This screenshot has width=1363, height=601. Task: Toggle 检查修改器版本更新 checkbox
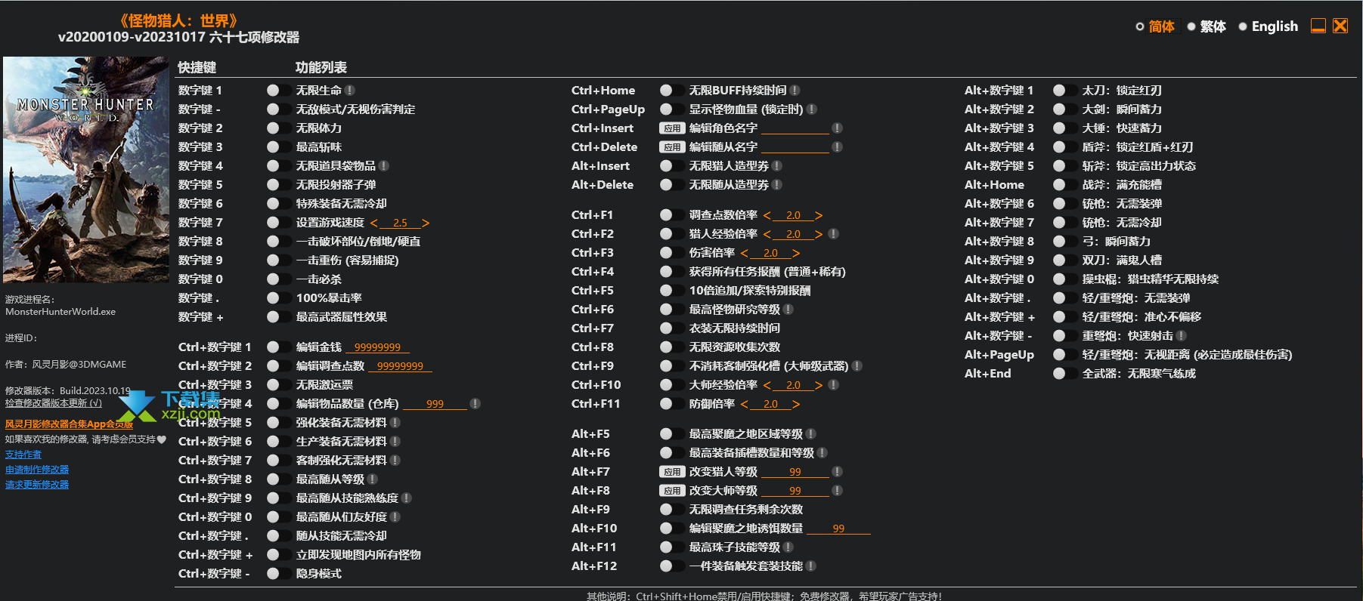[x=54, y=403]
